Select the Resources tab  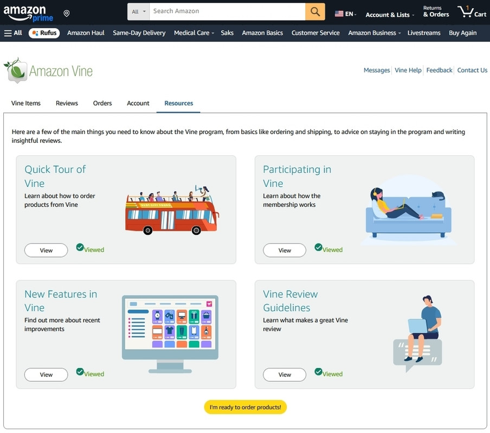point(179,103)
